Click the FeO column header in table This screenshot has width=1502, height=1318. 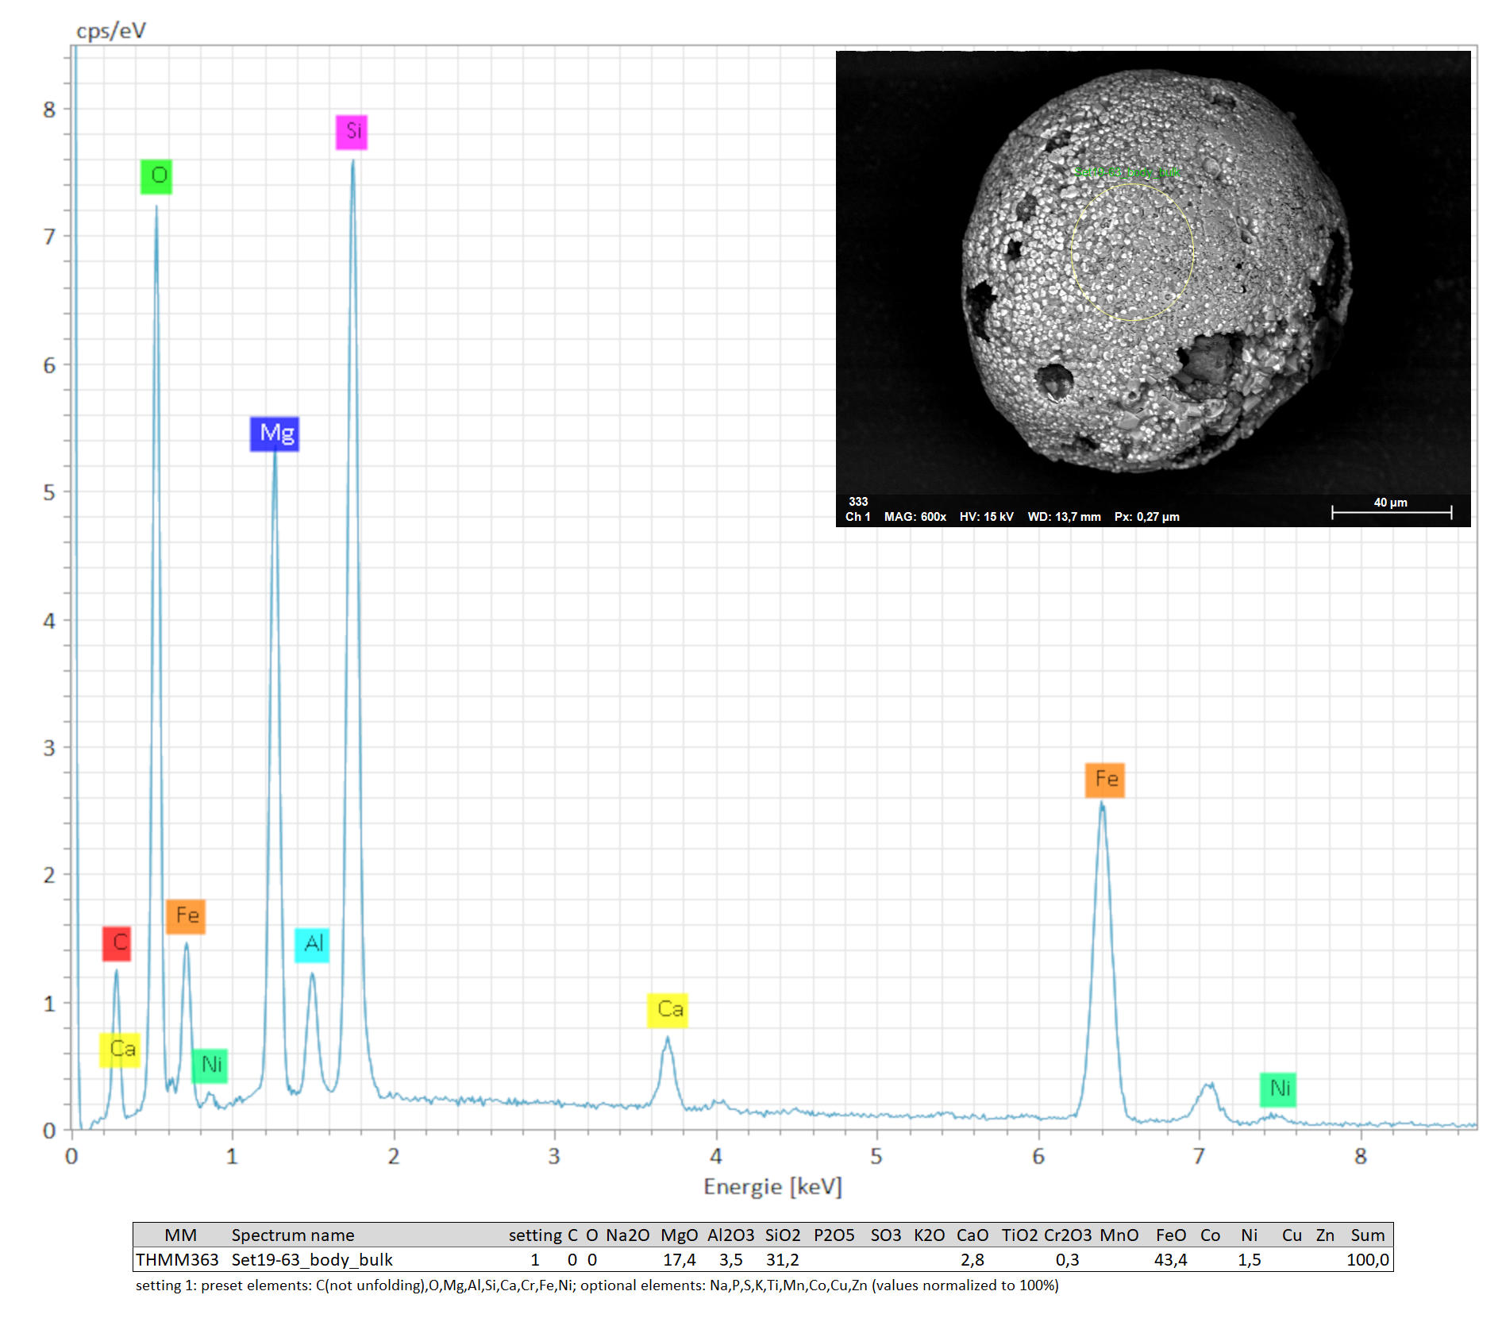[1171, 1235]
